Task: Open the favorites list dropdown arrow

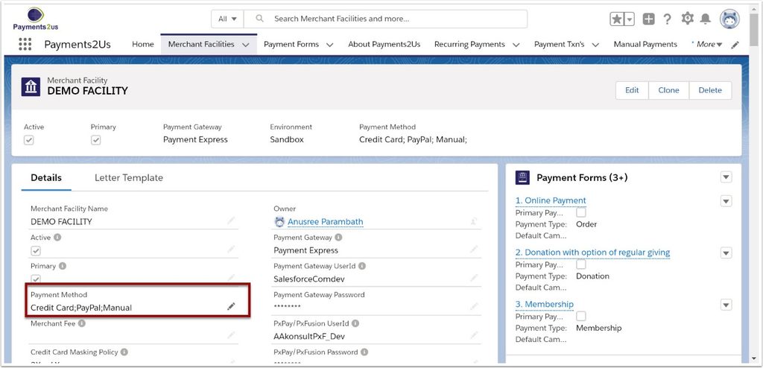Action: click(629, 19)
